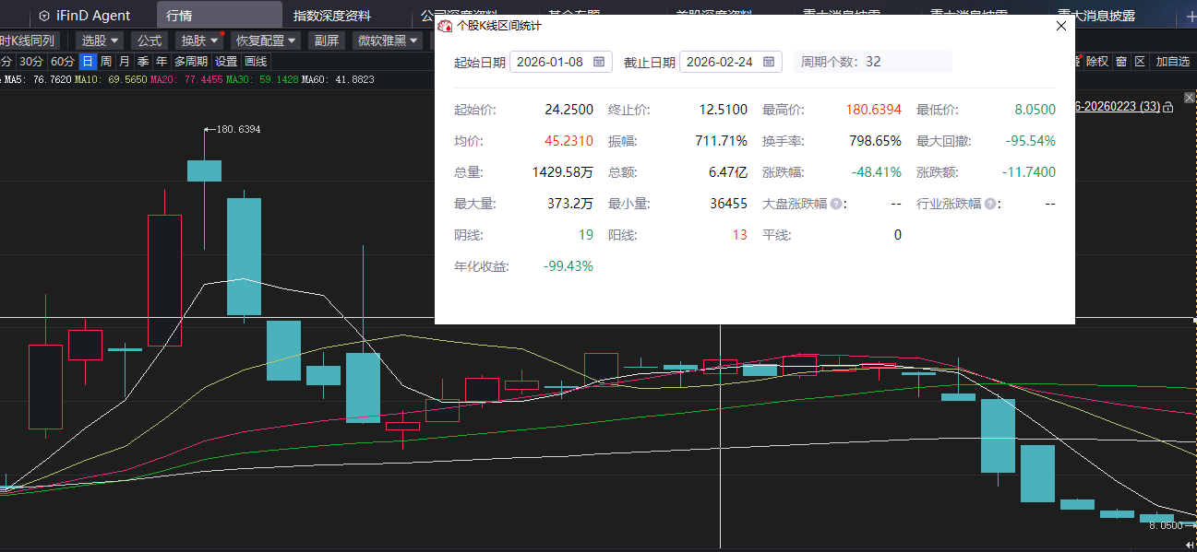Open the 换肤 skin dropdown

click(199, 41)
